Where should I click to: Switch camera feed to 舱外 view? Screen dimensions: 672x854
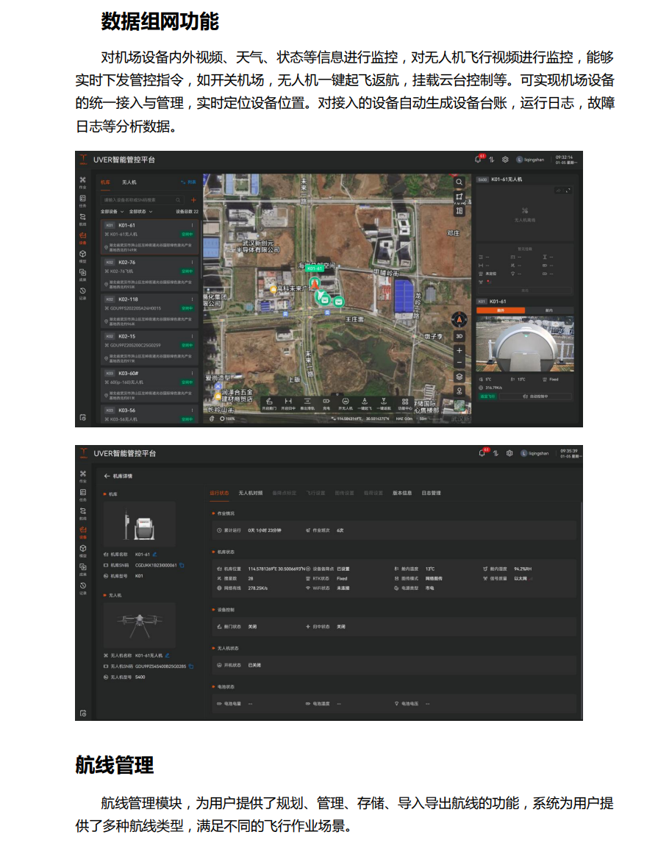[501, 310]
